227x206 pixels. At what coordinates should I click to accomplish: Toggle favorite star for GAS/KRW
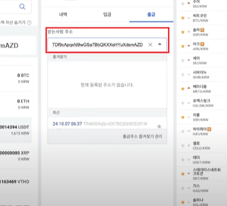[x=183, y=188]
